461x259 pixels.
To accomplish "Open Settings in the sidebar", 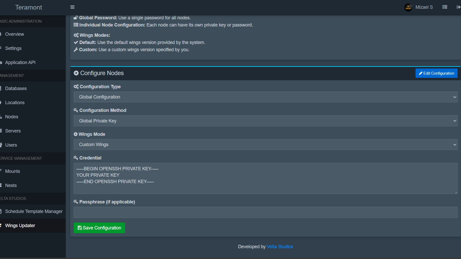I will (13, 48).
